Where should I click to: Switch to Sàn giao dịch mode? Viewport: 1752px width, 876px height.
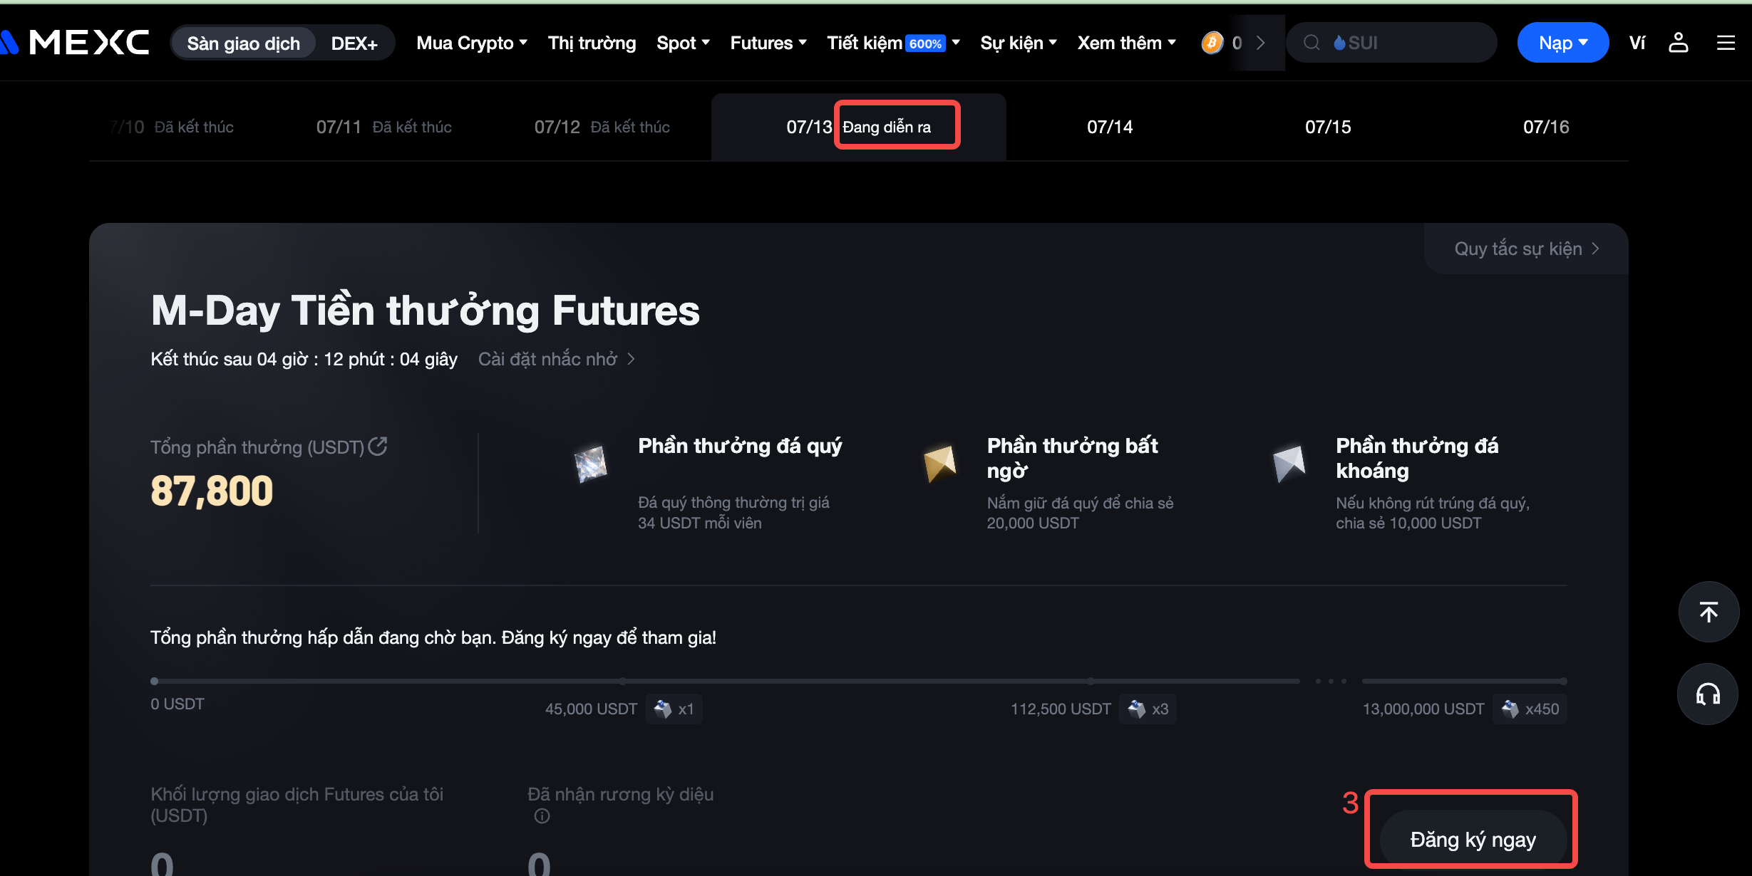click(243, 43)
